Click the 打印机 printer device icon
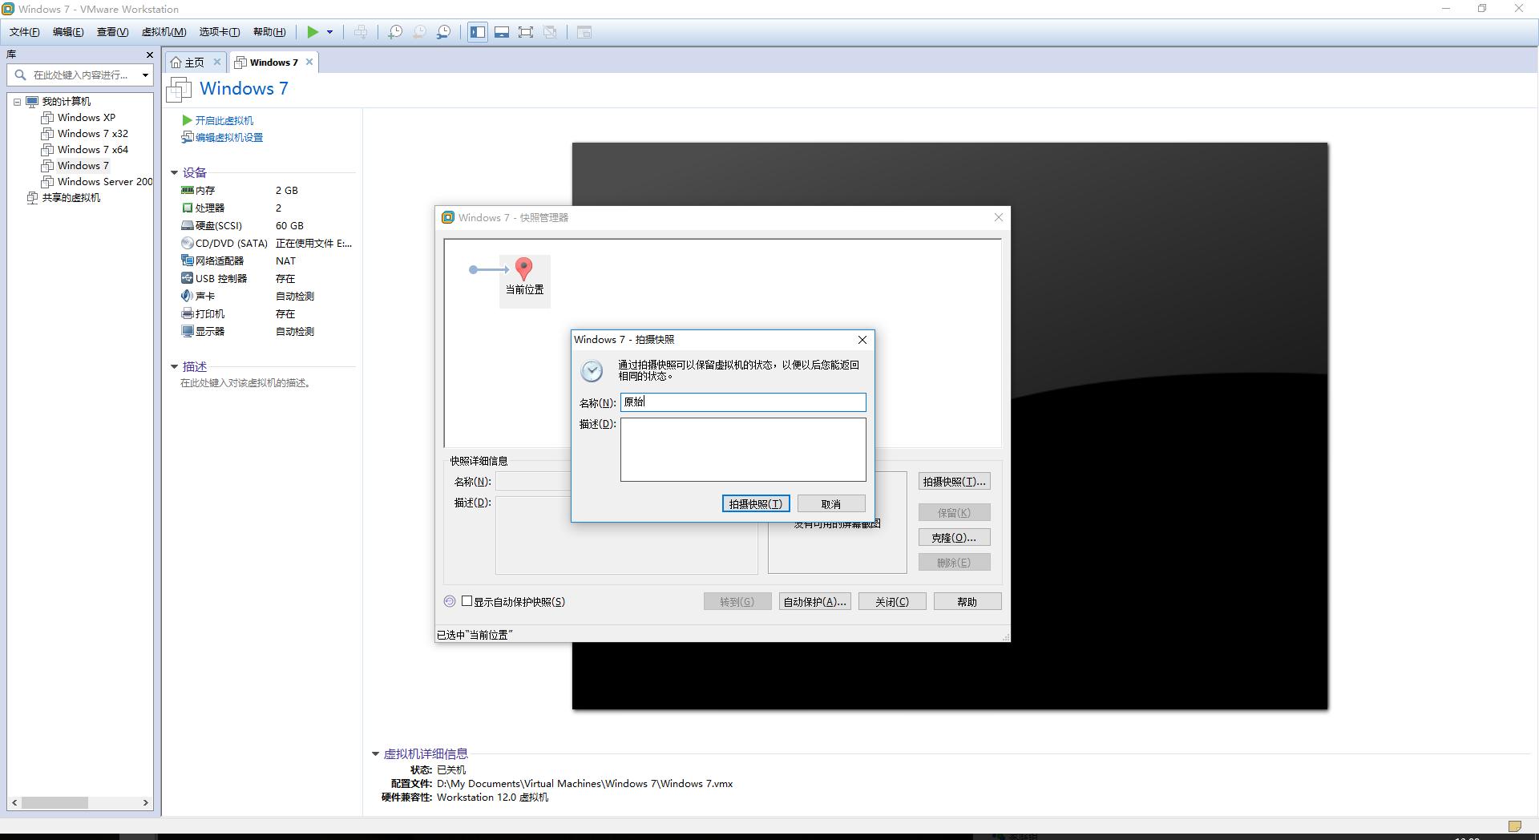Image resolution: width=1539 pixels, height=840 pixels. pyautogui.click(x=187, y=313)
